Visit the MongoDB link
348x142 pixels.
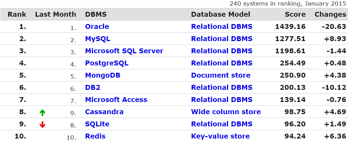click(103, 75)
